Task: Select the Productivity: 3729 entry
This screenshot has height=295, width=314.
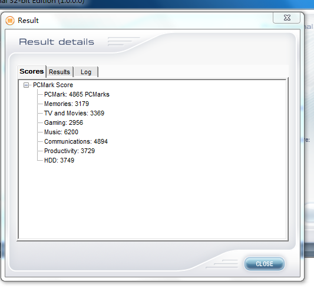Action: pyautogui.click(x=70, y=151)
